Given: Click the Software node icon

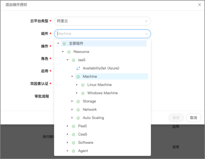Looking at the screenshot, I should click(x=73, y=143).
